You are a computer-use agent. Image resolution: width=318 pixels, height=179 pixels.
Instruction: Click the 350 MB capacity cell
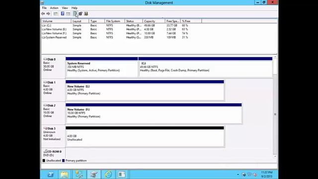(x=149, y=37)
